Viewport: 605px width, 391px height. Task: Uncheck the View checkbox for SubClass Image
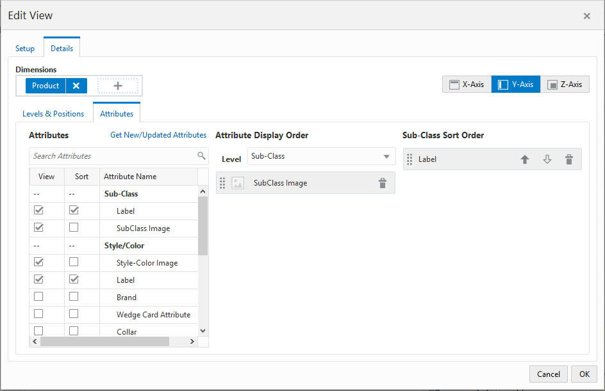click(38, 228)
